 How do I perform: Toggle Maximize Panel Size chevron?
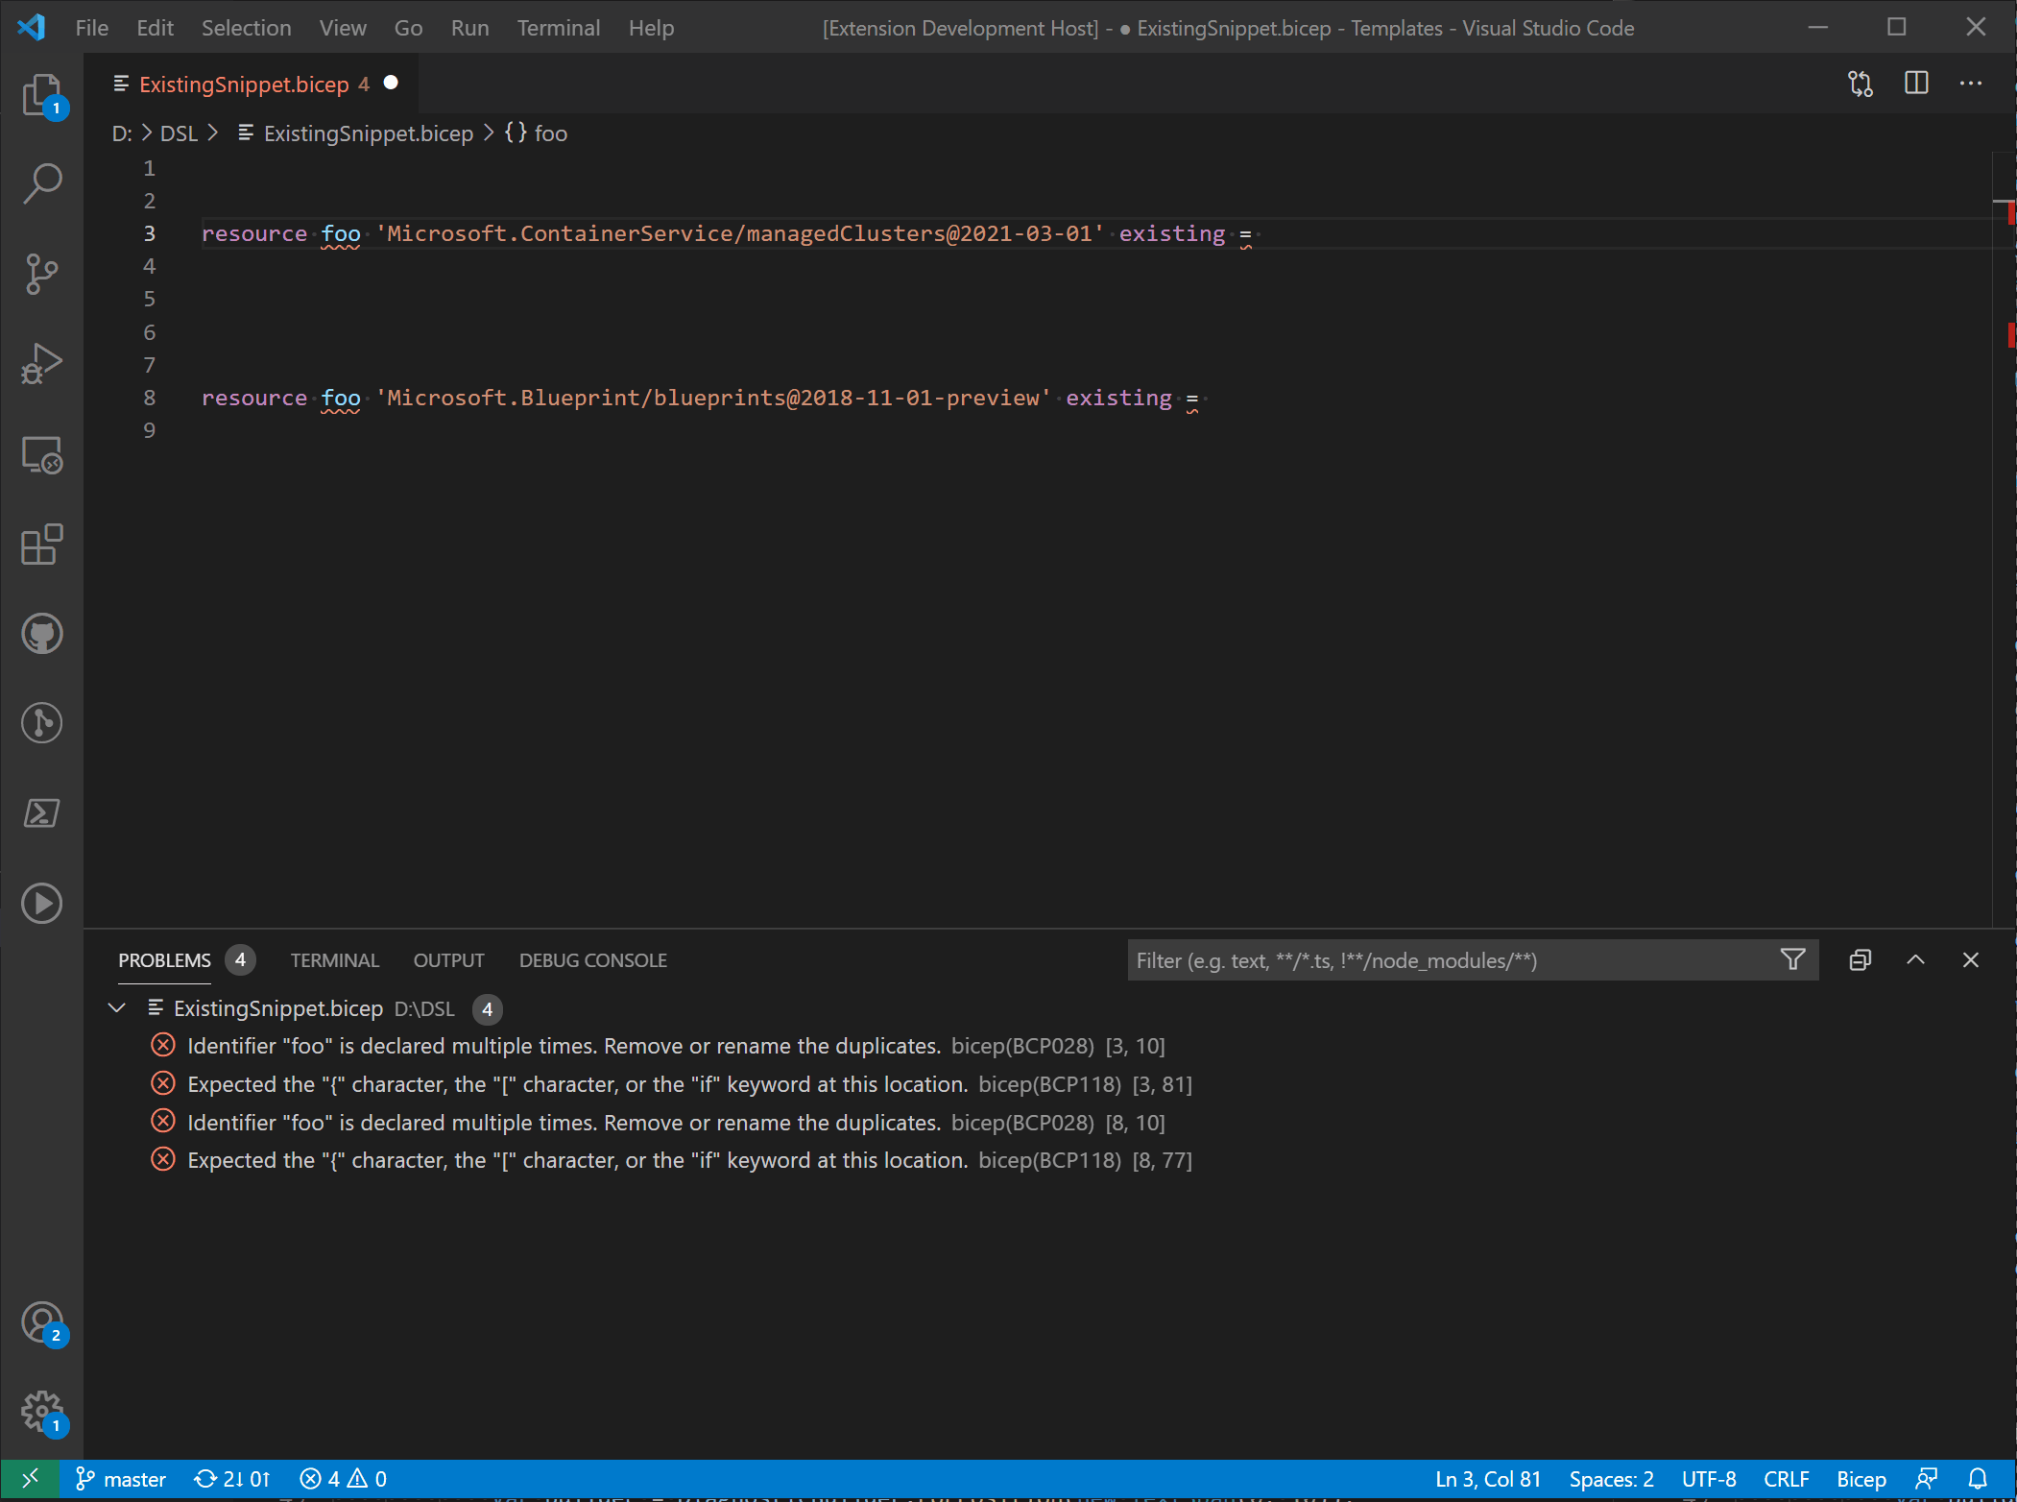(1915, 959)
